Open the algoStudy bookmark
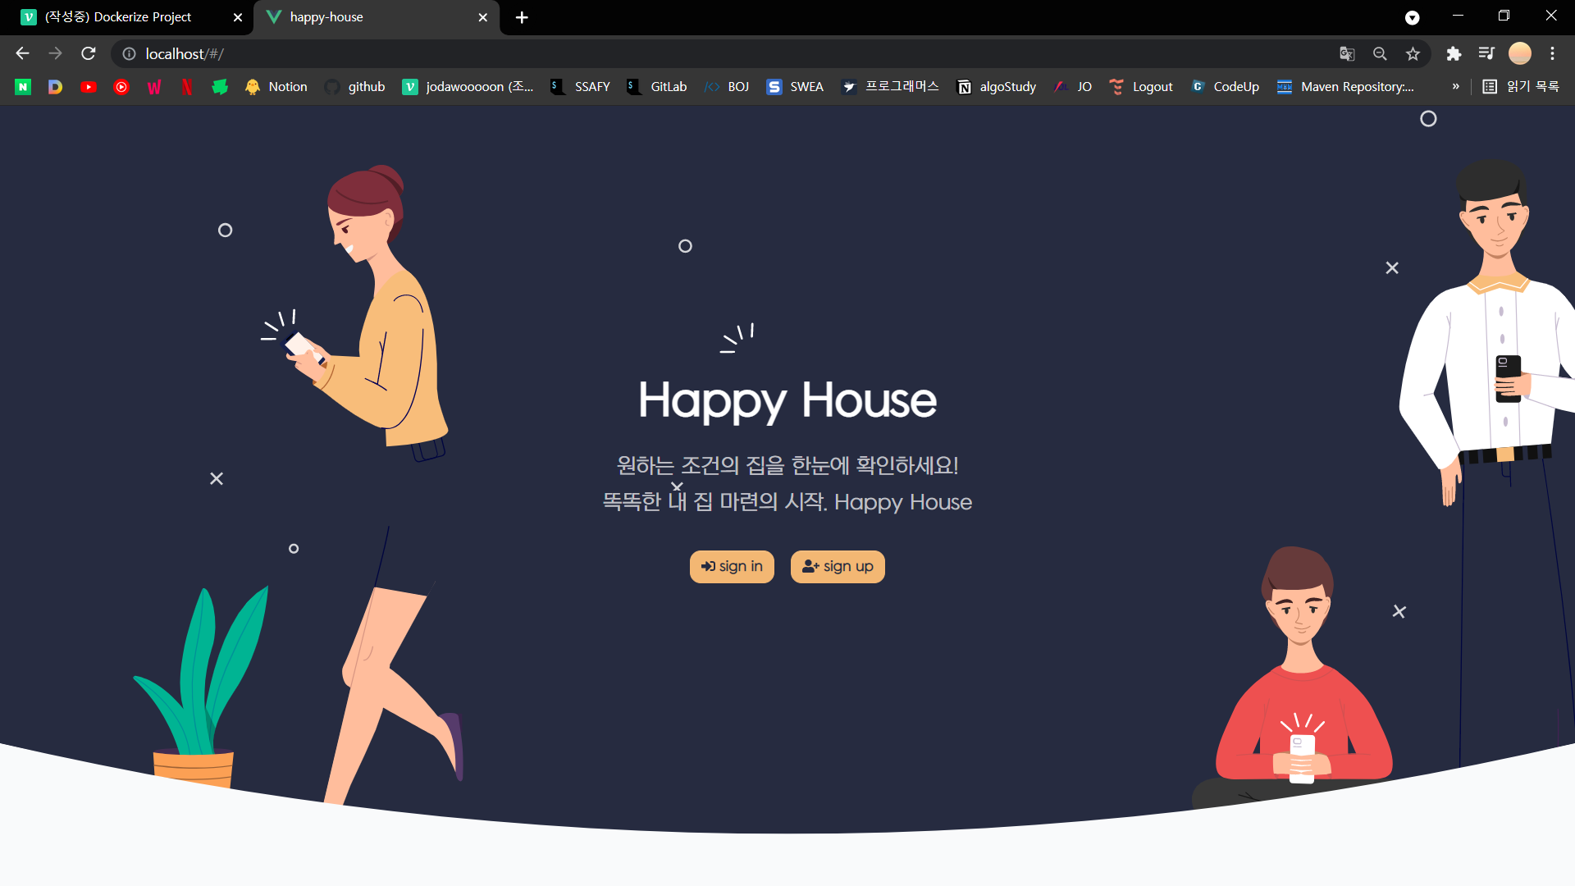This screenshot has width=1575, height=886. (995, 86)
